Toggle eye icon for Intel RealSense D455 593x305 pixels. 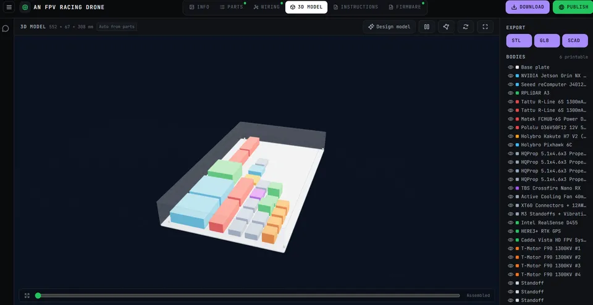[511, 223]
